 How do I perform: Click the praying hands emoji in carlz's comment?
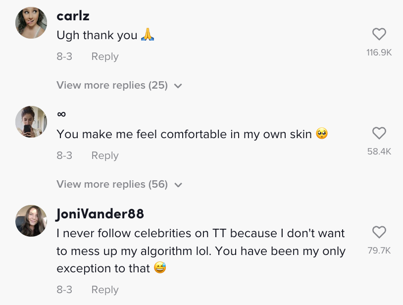pos(148,35)
